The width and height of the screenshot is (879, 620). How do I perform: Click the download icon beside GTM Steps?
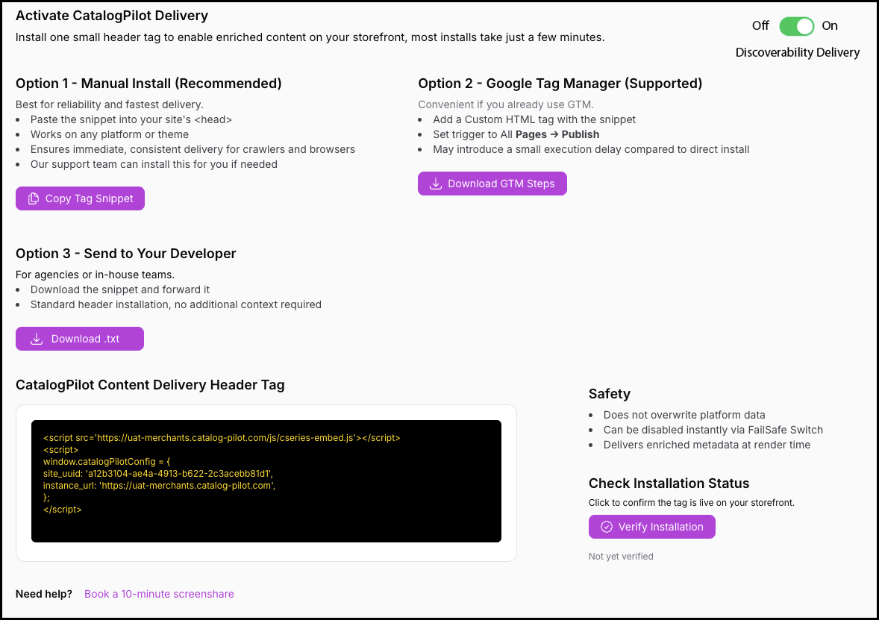[x=436, y=184]
